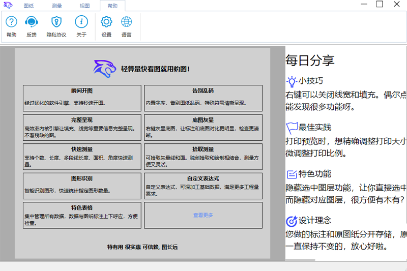The height and width of the screenshot is (271, 407).
Task: Click the panther app logo in title bar
Action: point(8,5)
